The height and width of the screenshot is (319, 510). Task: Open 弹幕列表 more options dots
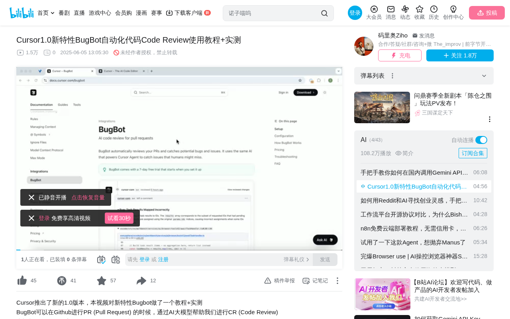(x=392, y=76)
